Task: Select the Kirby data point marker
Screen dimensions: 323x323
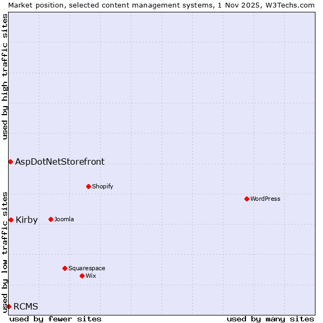Action: pos(11,220)
